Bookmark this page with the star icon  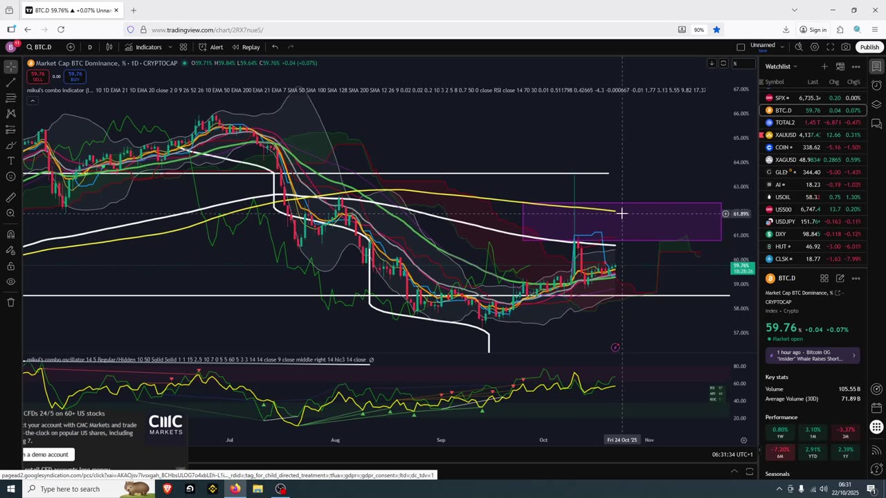tap(716, 30)
